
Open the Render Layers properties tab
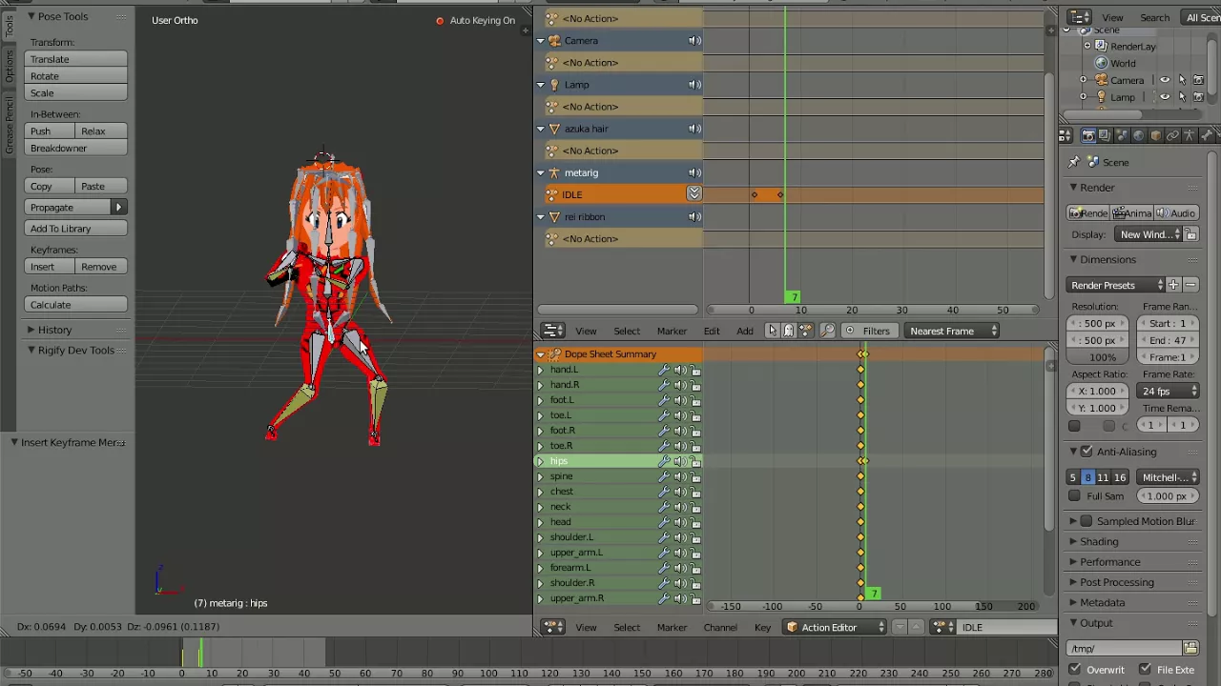click(1105, 135)
